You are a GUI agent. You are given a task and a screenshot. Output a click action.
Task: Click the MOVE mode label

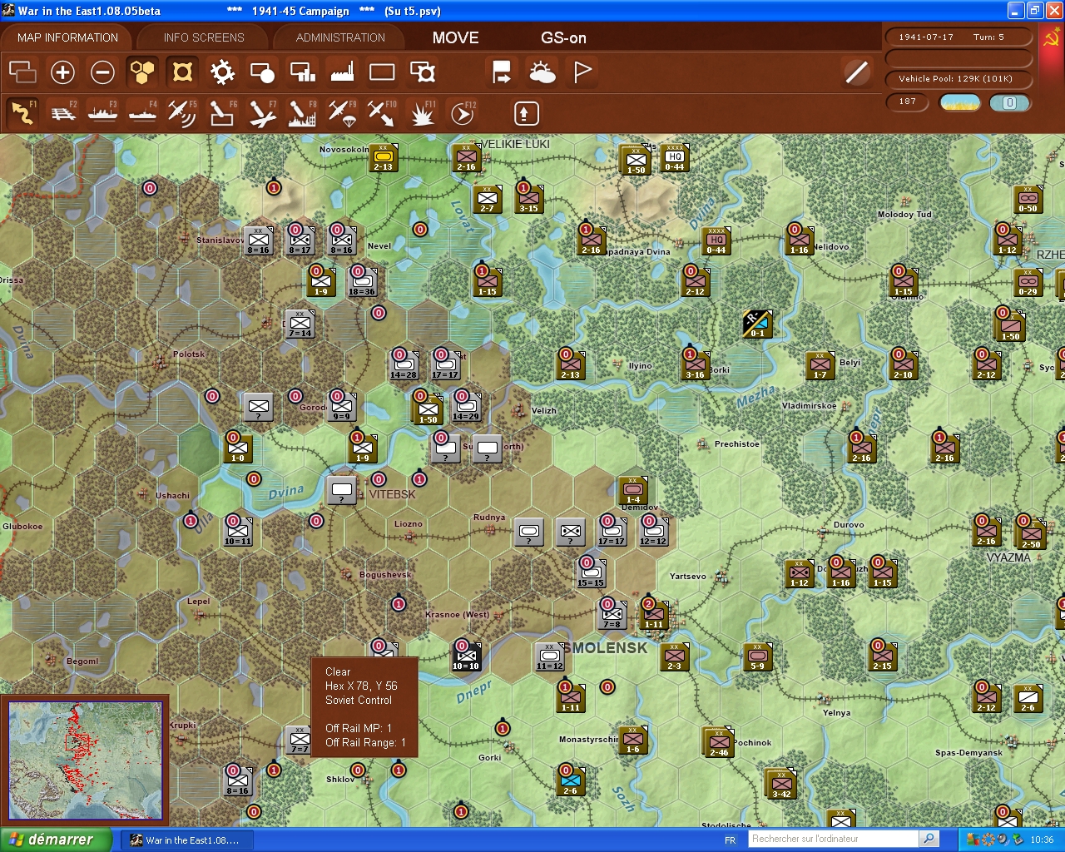[x=455, y=37]
